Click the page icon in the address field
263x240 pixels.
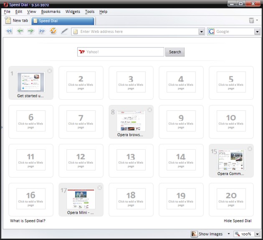tap(76, 32)
